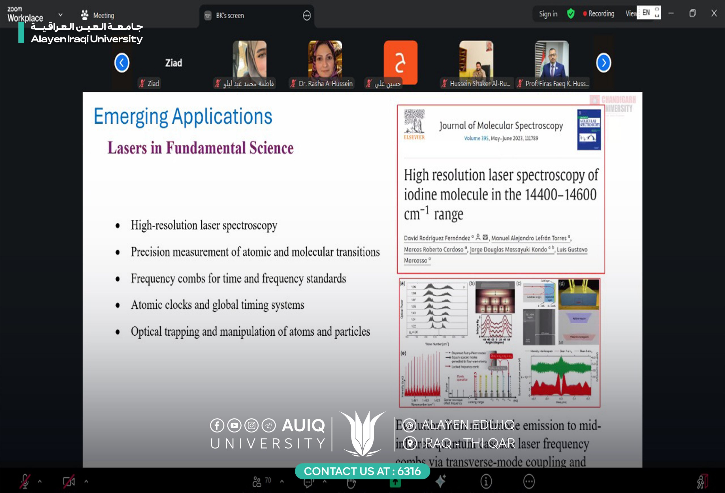
Task: Open the AI Companion sparkle icon
Action: point(440,481)
